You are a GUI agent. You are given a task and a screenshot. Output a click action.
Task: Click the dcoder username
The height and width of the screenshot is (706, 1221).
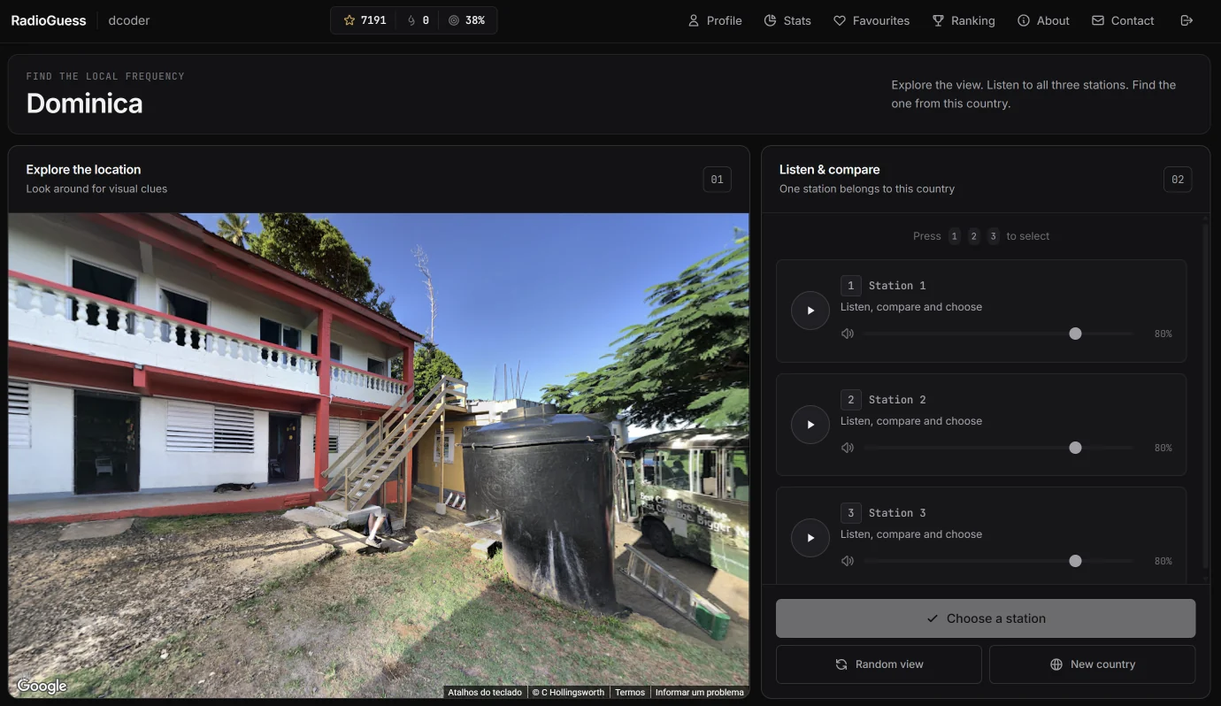pos(129,20)
